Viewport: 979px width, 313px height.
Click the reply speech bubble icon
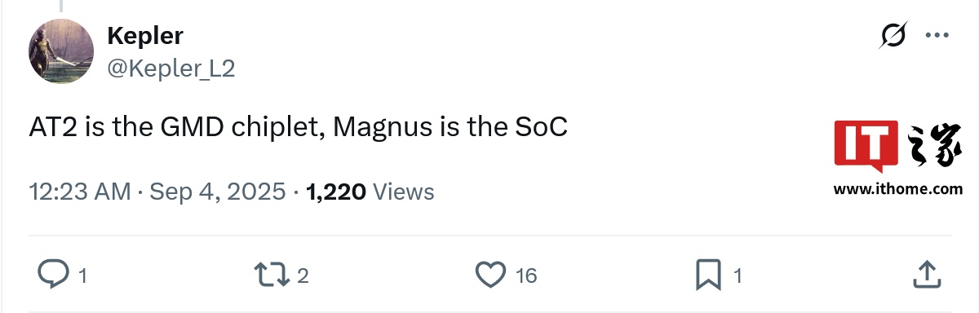click(53, 275)
